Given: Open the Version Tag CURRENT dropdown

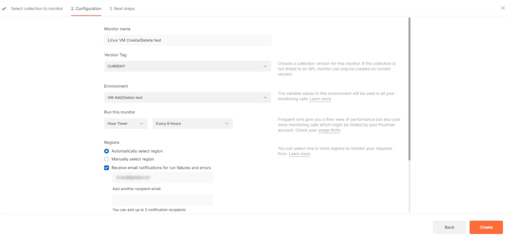Looking at the screenshot, I should 187,66.
